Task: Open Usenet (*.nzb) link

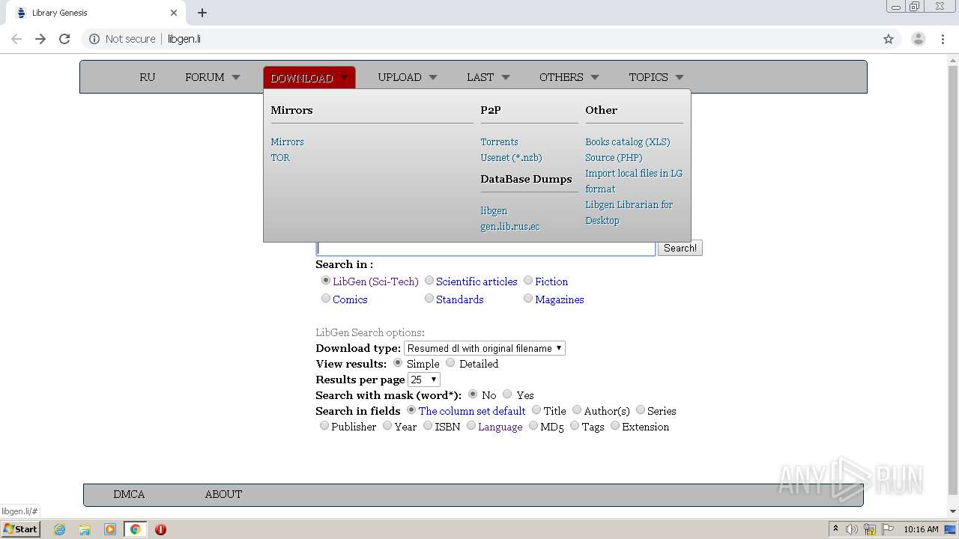Action: coord(511,157)
